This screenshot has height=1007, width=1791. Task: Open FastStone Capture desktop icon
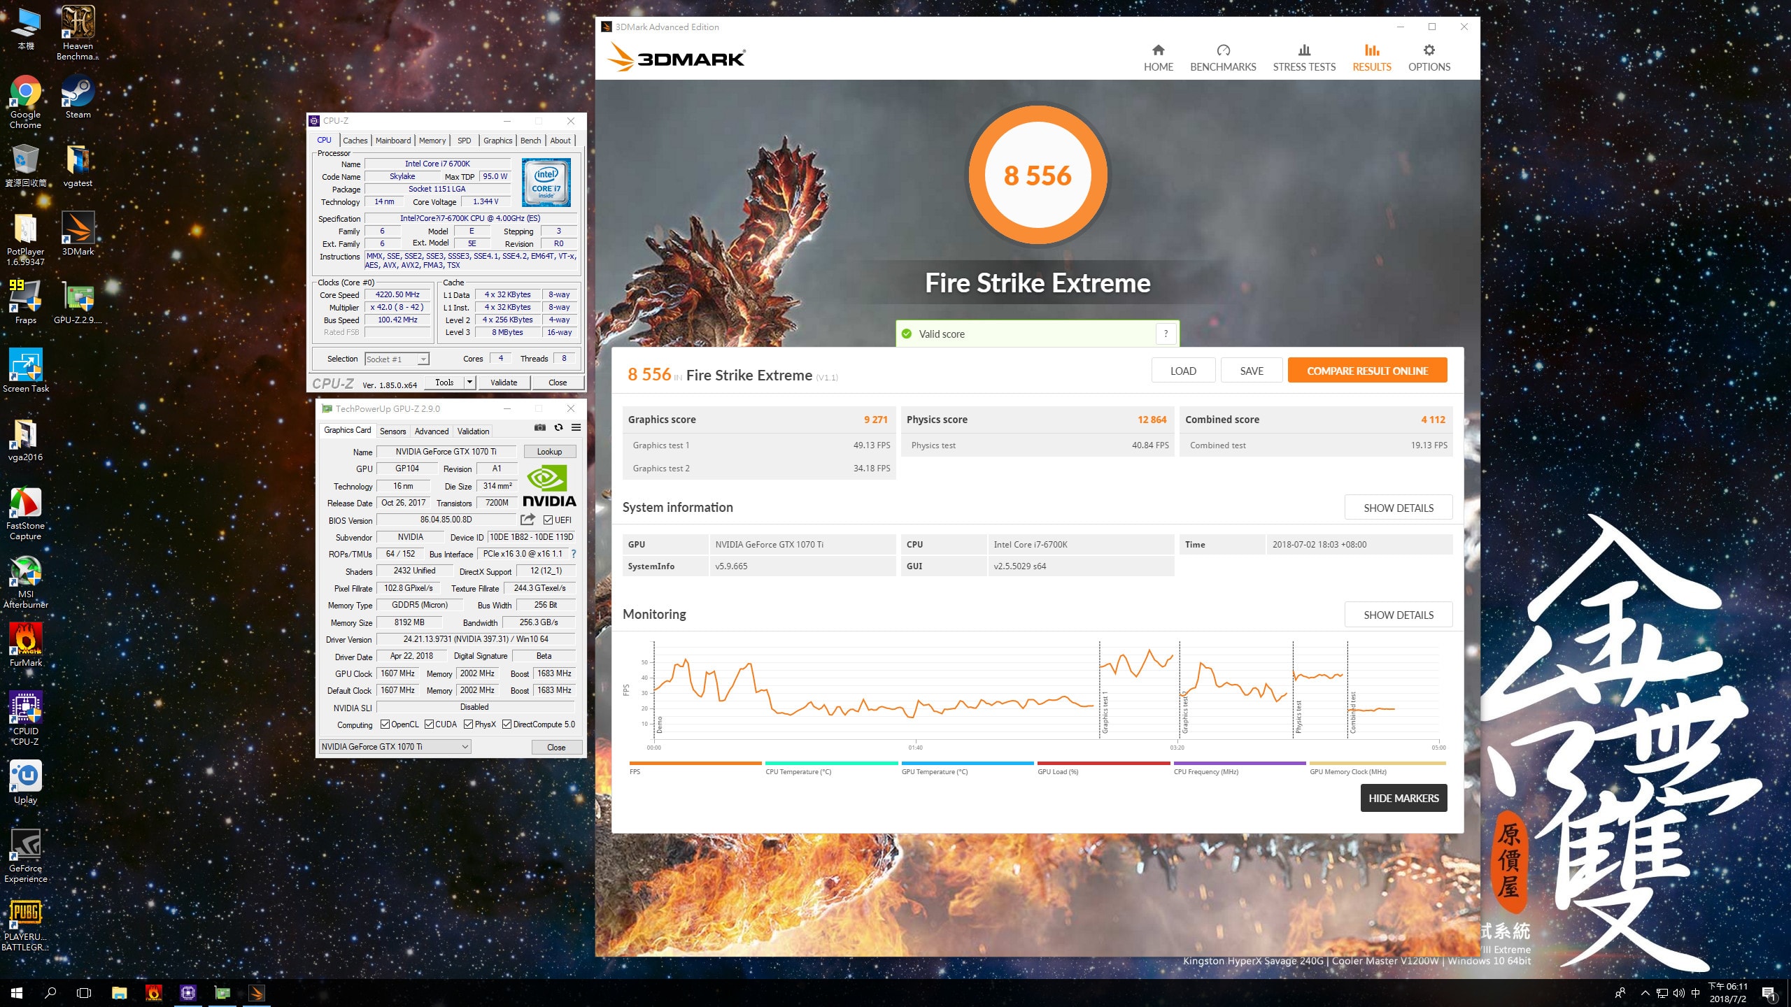pyautogui.click(x=25, y=513)
